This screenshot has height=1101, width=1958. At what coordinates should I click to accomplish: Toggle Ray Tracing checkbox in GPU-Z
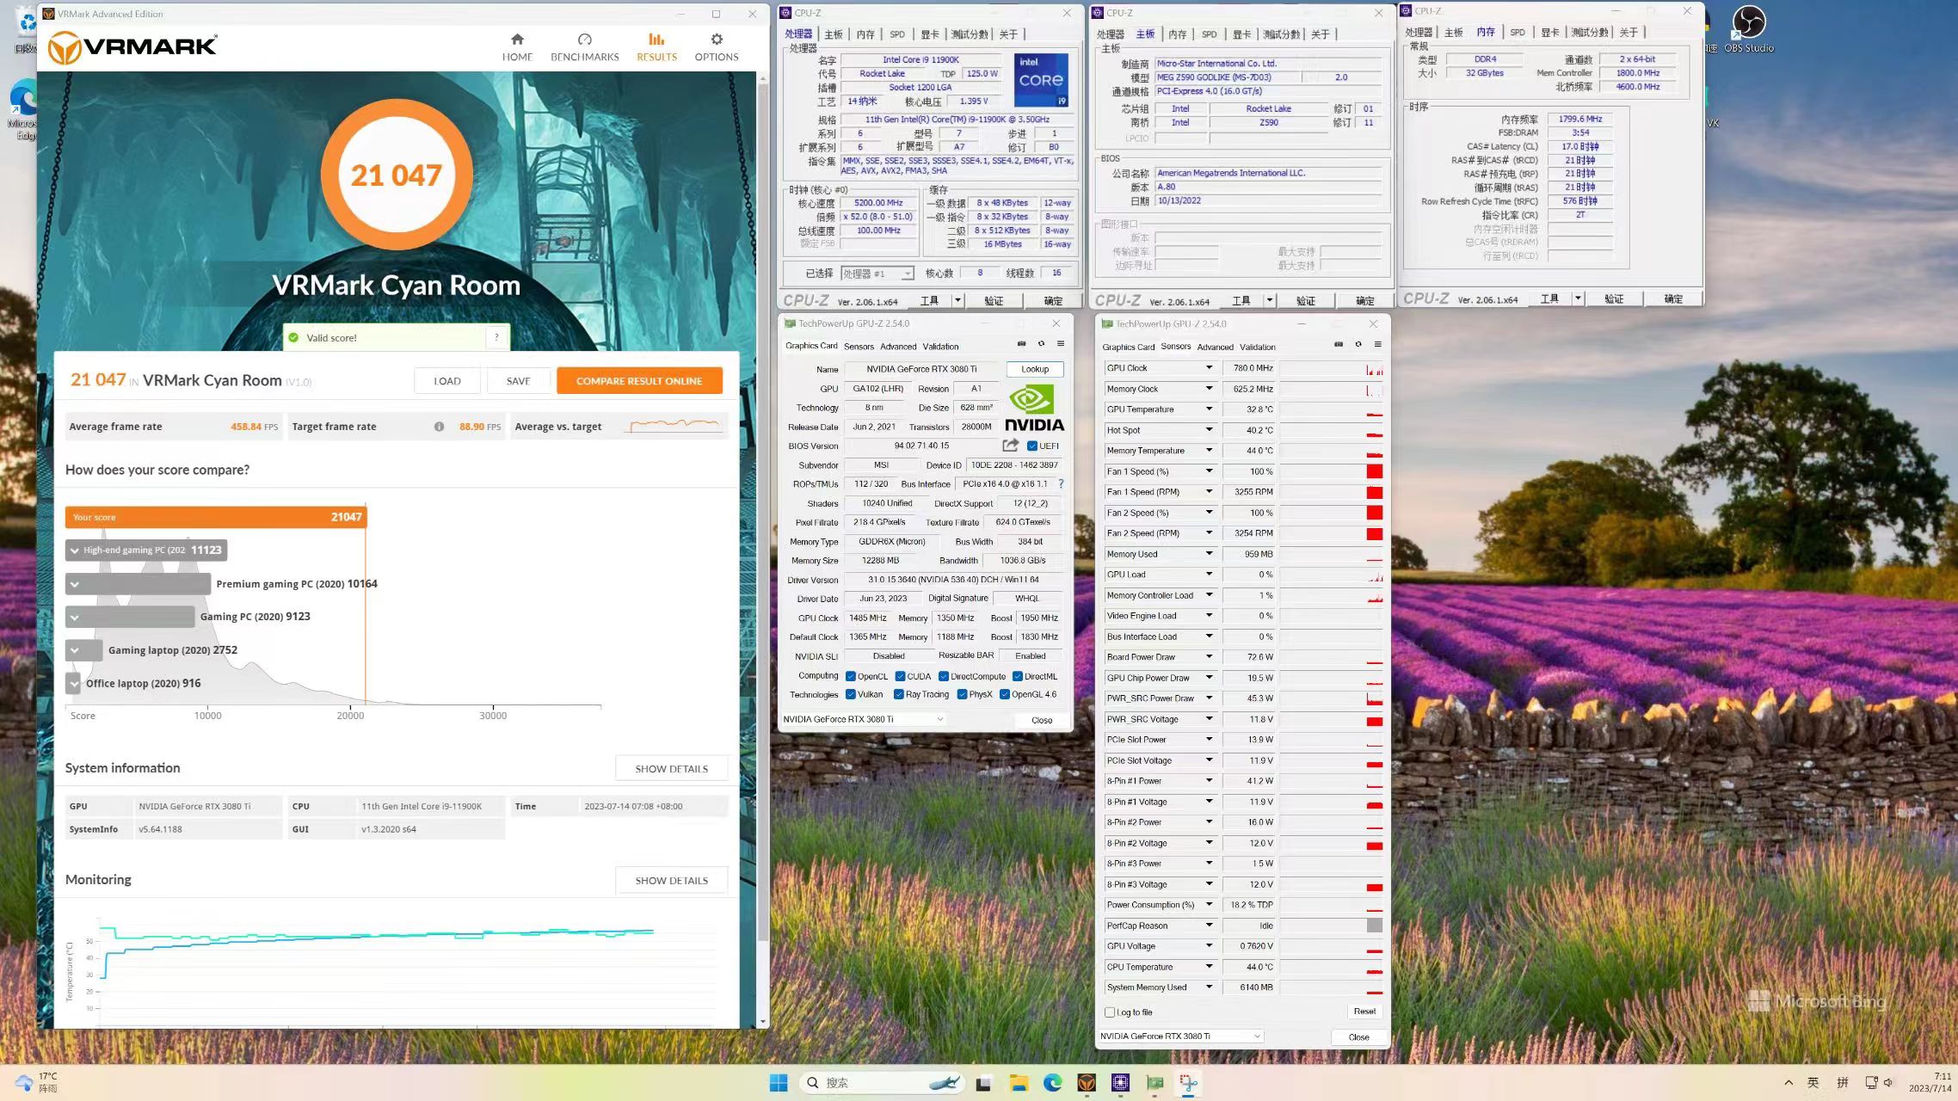[x=898, y=694]
